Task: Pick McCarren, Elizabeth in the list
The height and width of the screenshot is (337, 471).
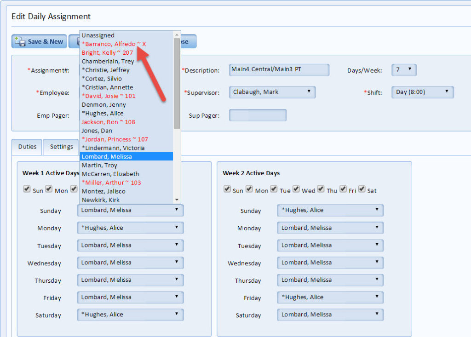Action: [126, 174]
